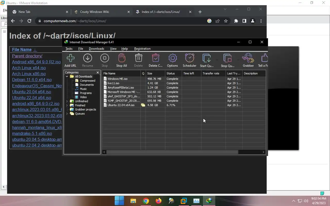Click the speaker volume tray icon
The height and width of the screenshot is (206, 330).
pyautogui.click(x=306, y=201)
